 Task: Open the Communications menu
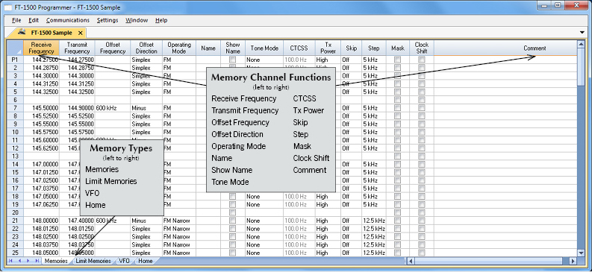tap(68, 20)
